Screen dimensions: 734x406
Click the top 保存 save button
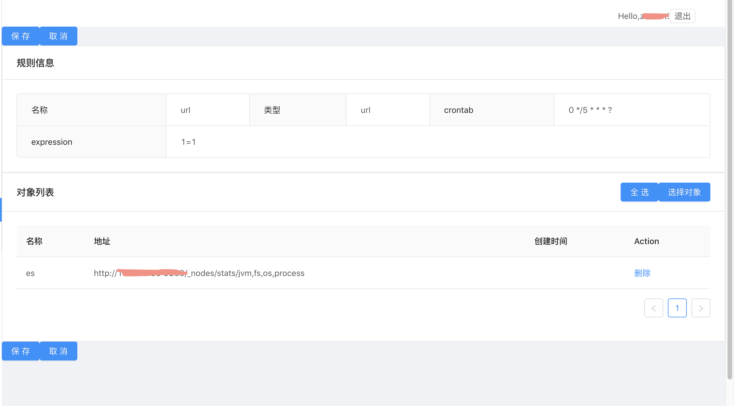coord(20,36)
